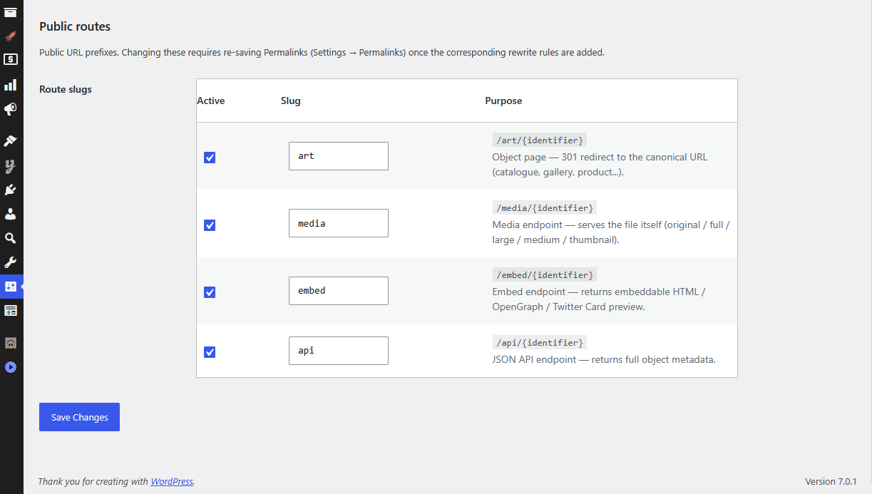Image resolution: width=872 pixels, height=494 pixels.
Task: Uncheck the Active checkbox for api
Action: coord(210,352)
